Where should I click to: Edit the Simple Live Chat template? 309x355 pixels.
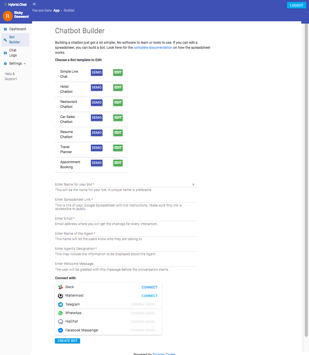(x=118, y=72)
